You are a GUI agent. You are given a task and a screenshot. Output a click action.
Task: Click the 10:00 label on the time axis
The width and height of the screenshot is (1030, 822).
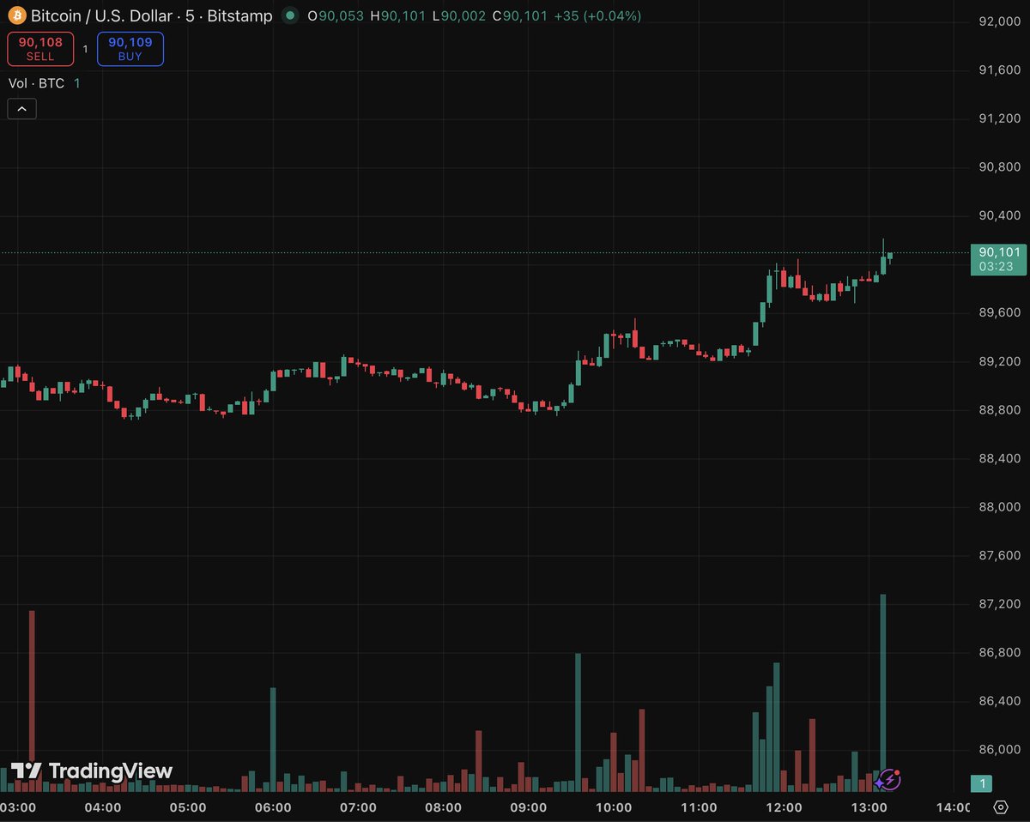point(613,807)
